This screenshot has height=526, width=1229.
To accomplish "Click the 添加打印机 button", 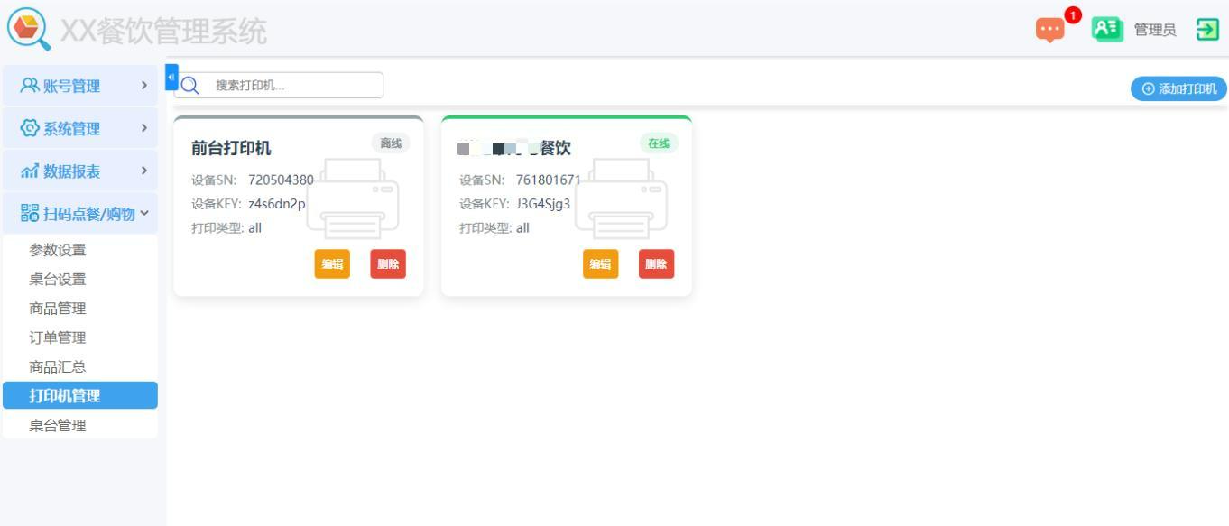I will click(x=1176, y=88).
